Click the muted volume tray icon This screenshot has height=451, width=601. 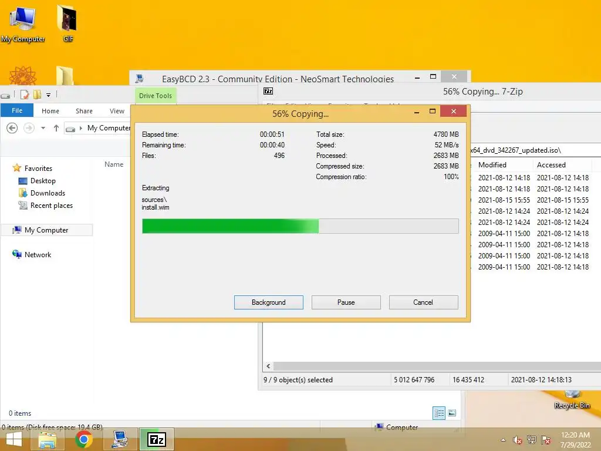518,440
